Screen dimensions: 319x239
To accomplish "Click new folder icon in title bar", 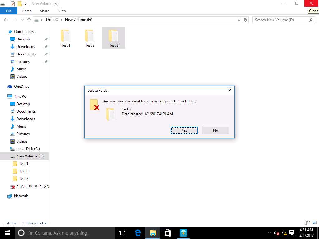I will pyautogui.click(x=20, y=4).
